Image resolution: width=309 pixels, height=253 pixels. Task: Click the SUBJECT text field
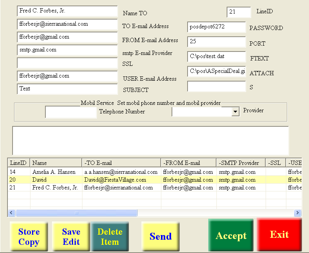tap(67, 89)
